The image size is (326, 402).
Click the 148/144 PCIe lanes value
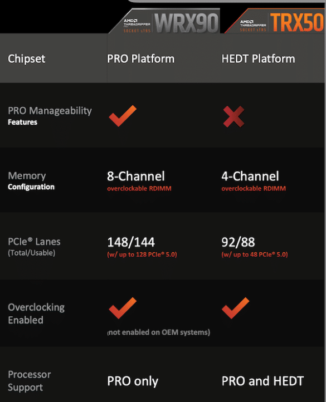pos(131,242)
